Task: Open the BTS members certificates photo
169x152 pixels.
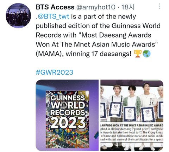Action: click(x=132, y=115)
